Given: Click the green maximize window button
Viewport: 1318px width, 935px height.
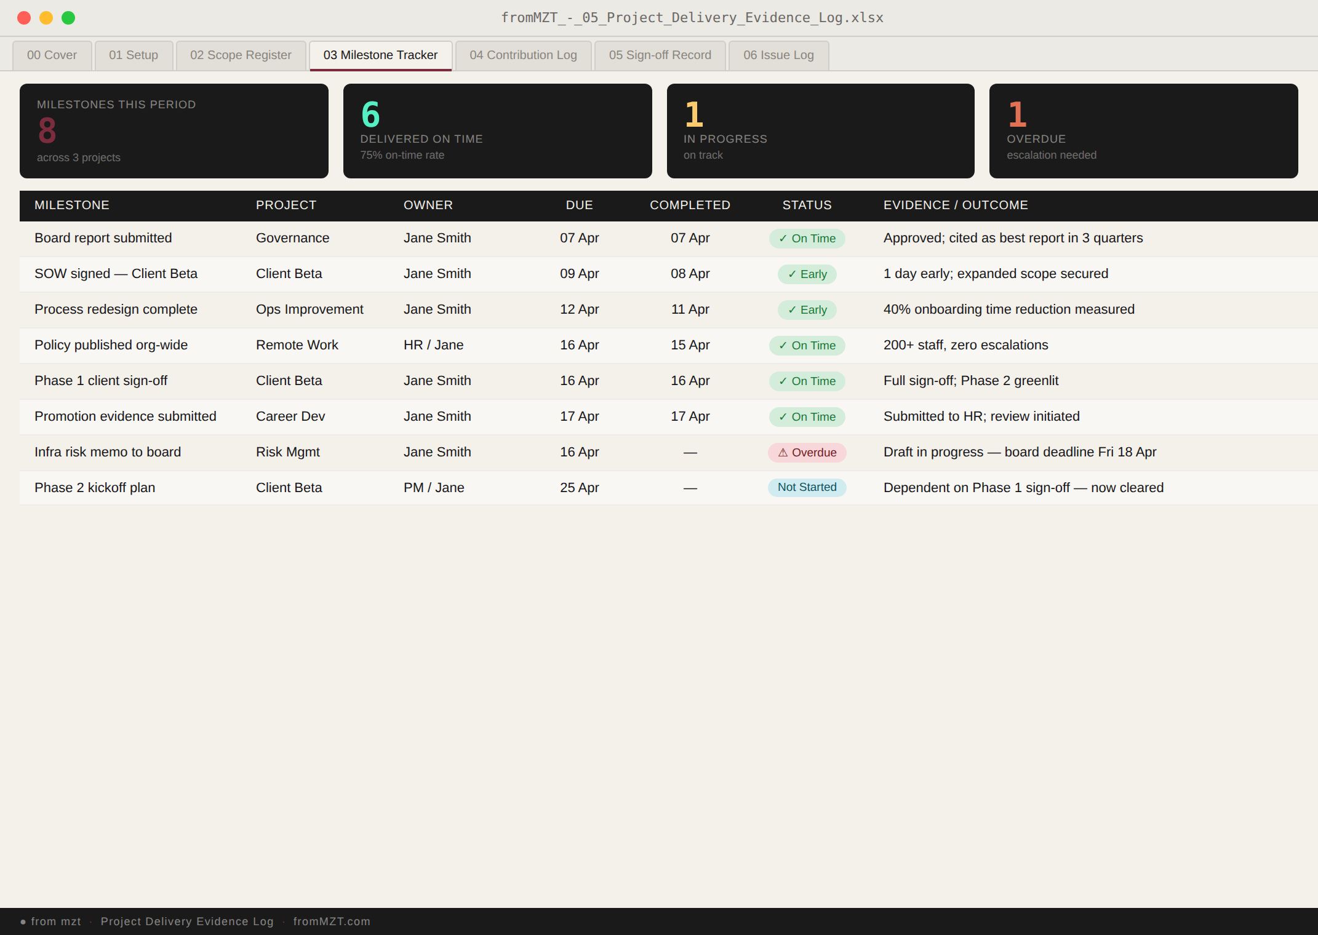Looking at the screenshot, I should tap(68, 18).
